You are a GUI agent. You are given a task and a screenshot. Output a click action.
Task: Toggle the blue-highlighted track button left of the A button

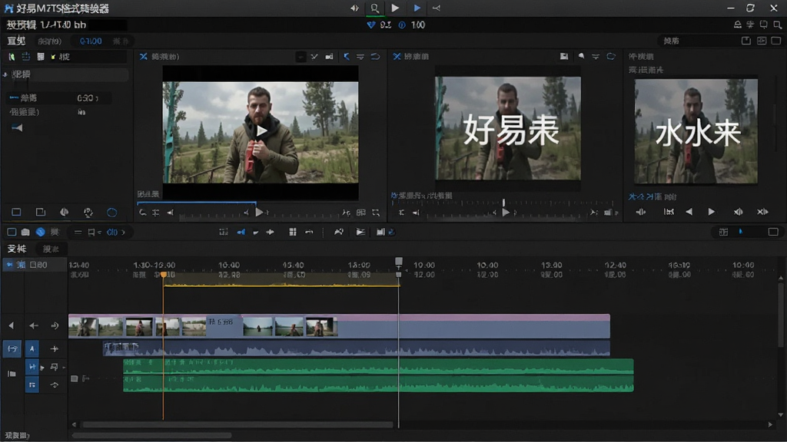coord(12,349)
